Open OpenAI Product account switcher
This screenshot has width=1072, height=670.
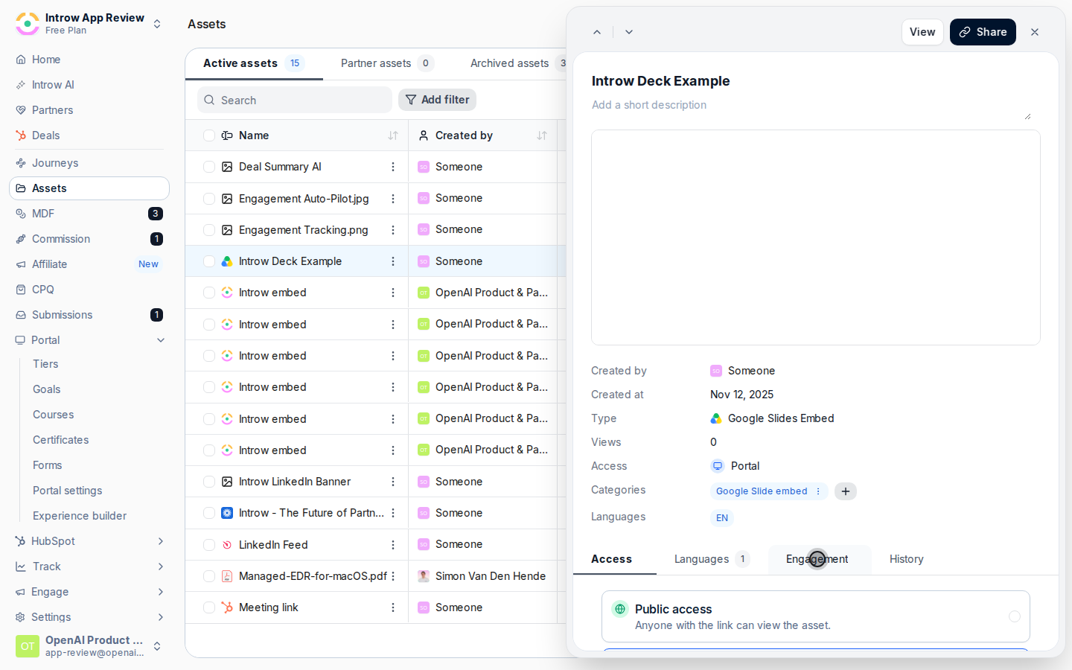(89, 646)
